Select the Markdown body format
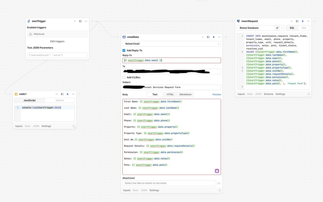The image size is (323, 202). pyautogui.click(x=185, y=94)
